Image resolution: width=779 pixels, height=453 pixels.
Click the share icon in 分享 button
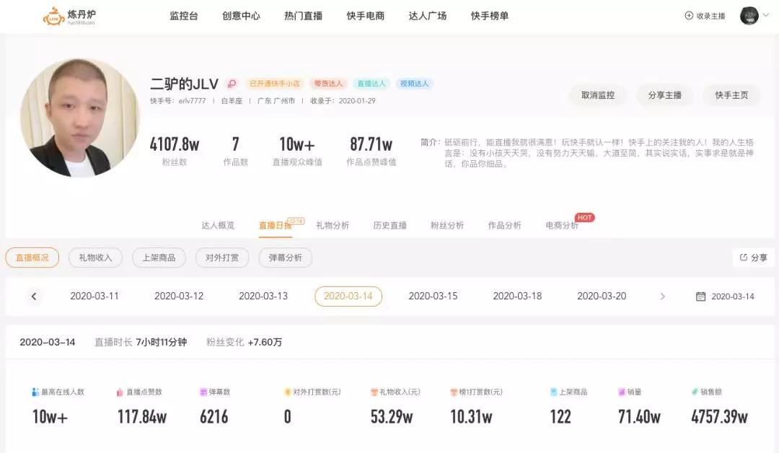tap(744, 258)
